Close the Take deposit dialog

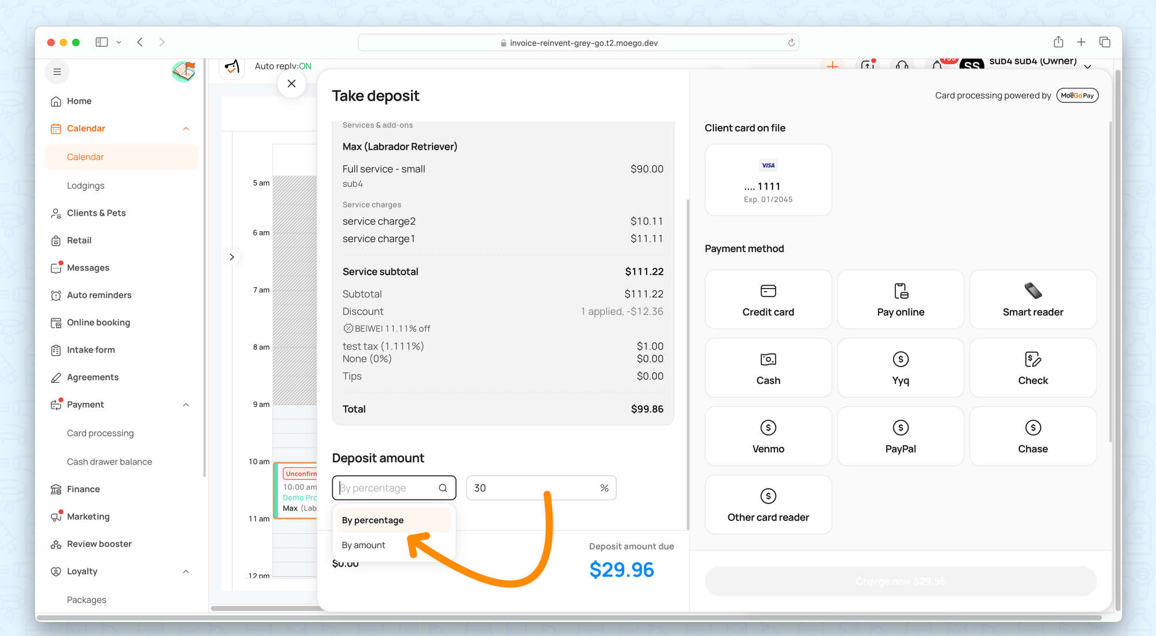[x=291, y=83]
